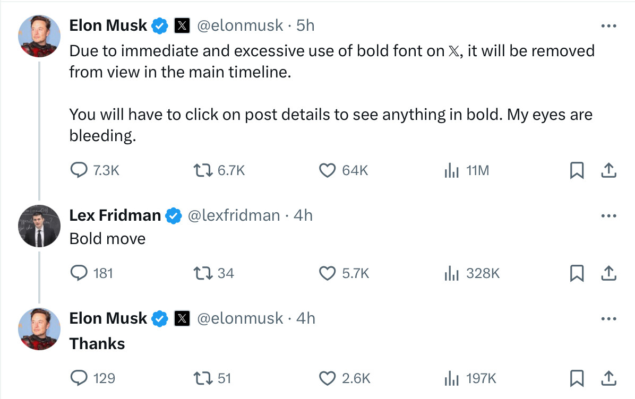Open the 5h timestamp on first post
Screen dimensions: 635x399
click(305, 25)
